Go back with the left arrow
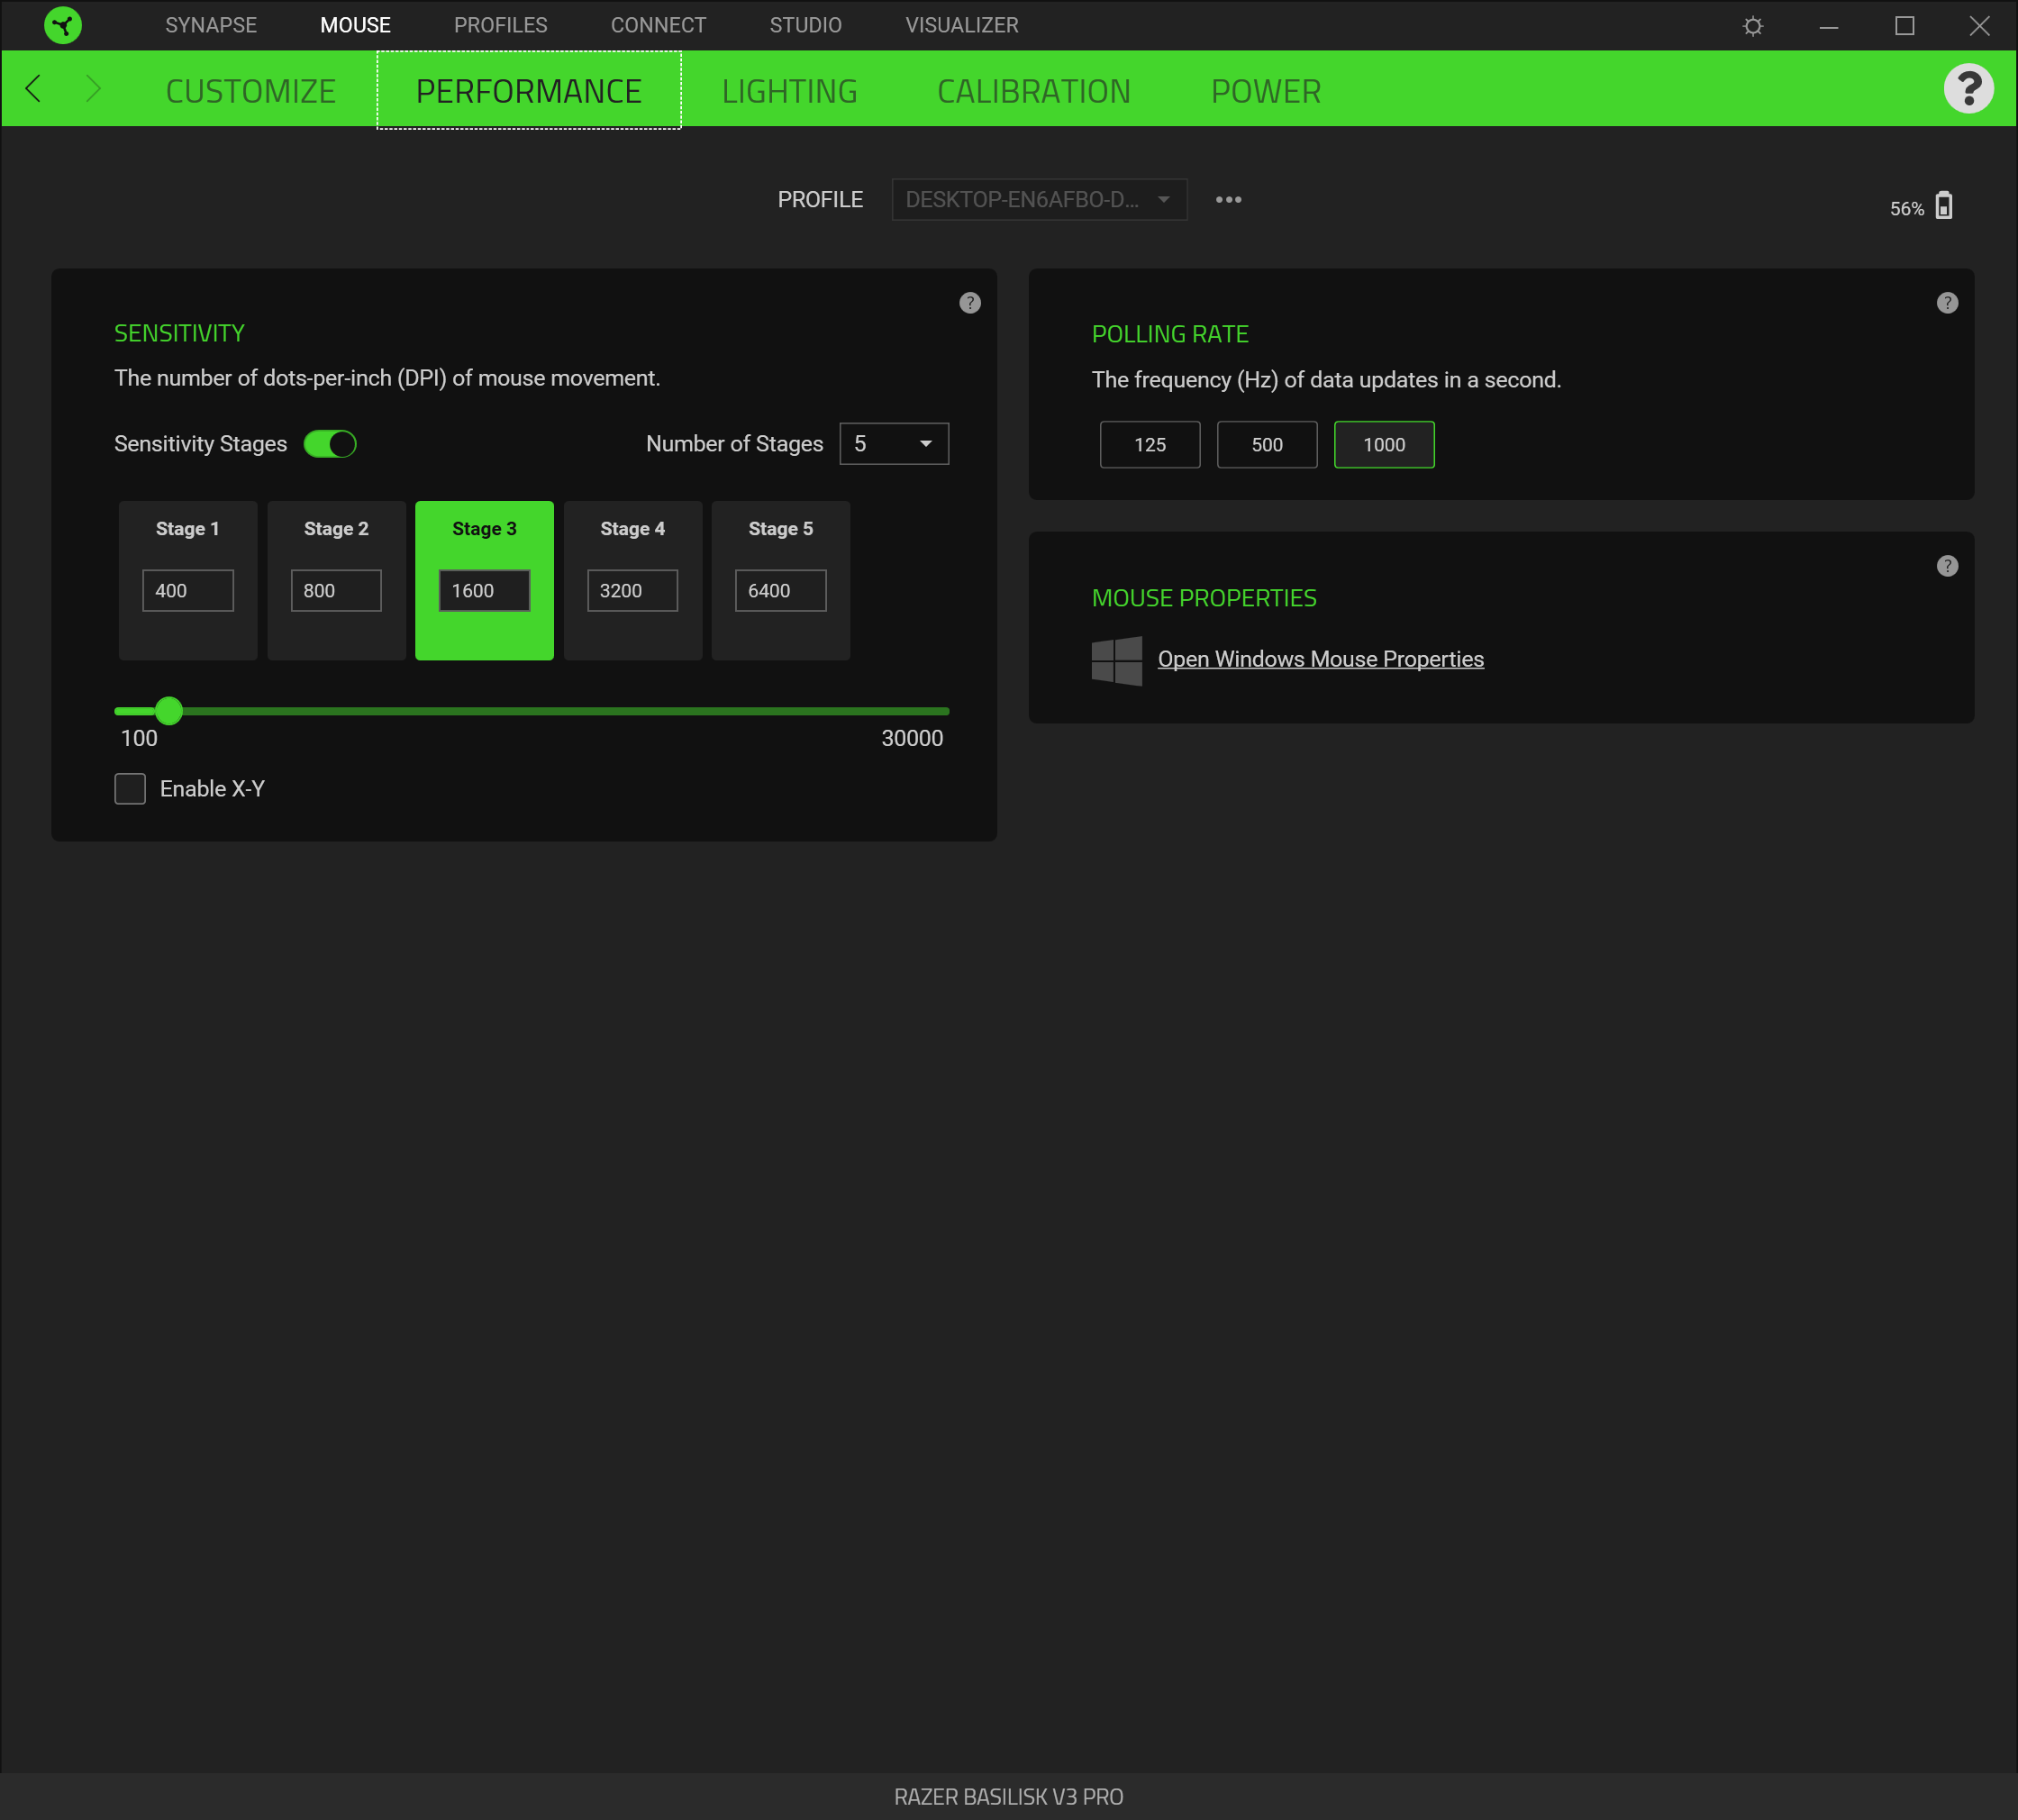The image size is (2018, 1820). [x=34, y=89]
